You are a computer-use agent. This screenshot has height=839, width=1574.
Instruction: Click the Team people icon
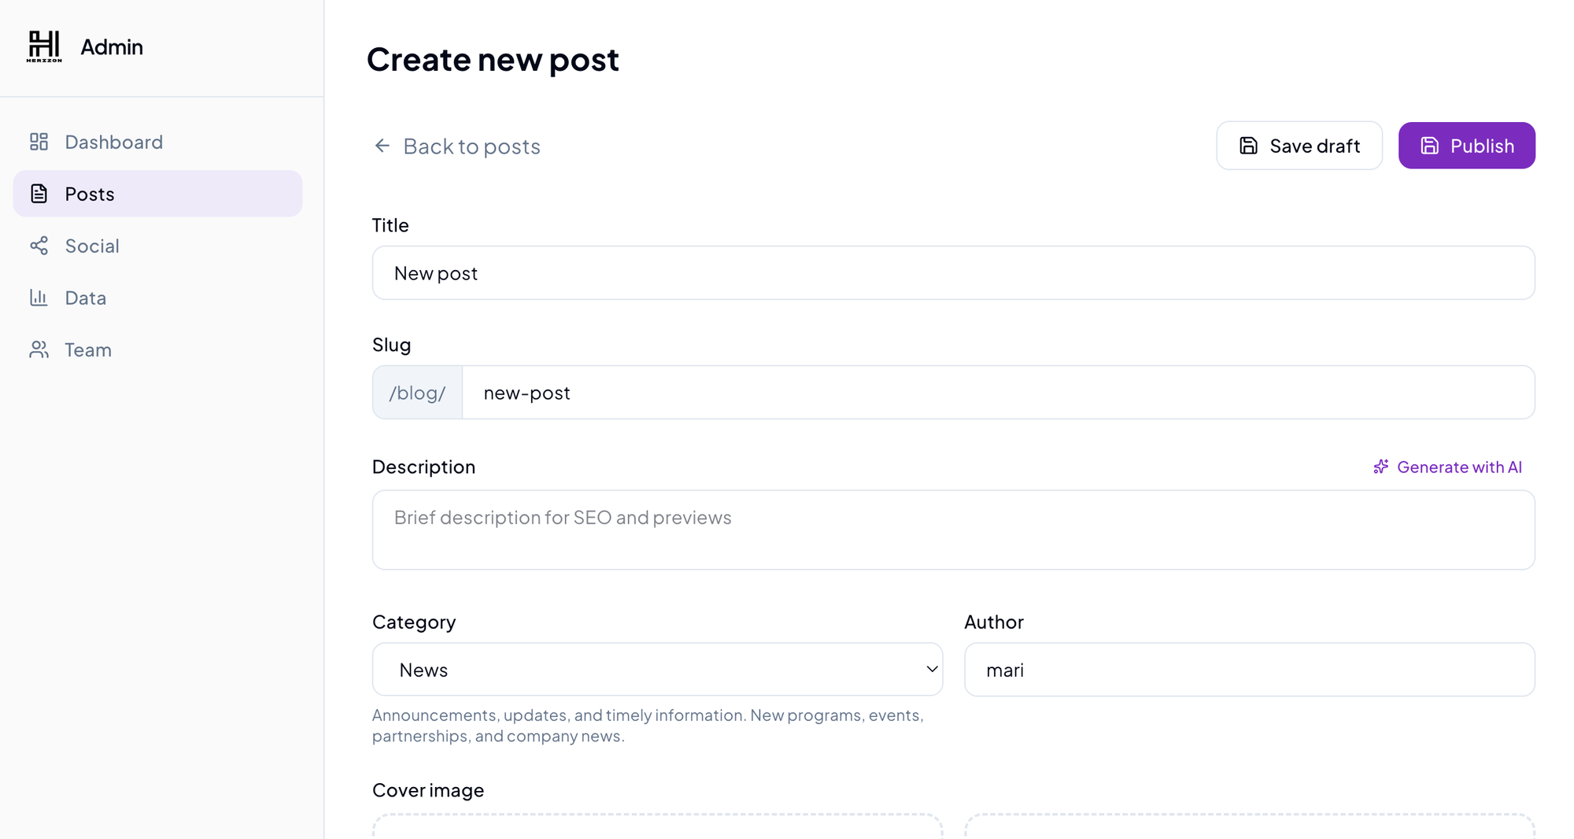coord(39,349)
